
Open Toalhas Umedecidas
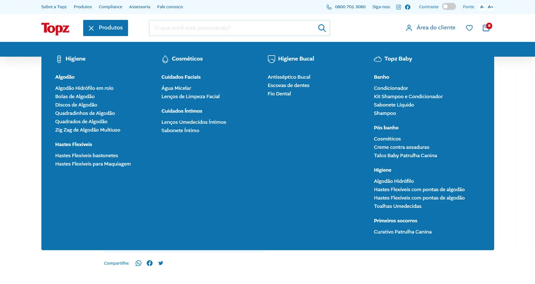pos(398,206)
